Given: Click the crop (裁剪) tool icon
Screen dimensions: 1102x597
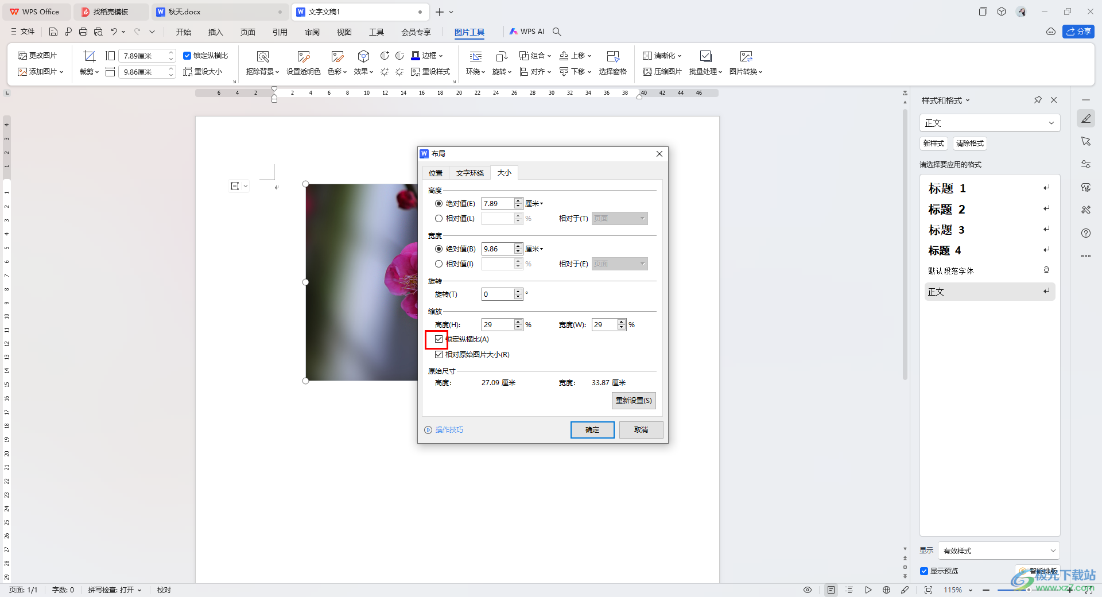Looking at the screenshot, I should (x=89, y=56).
